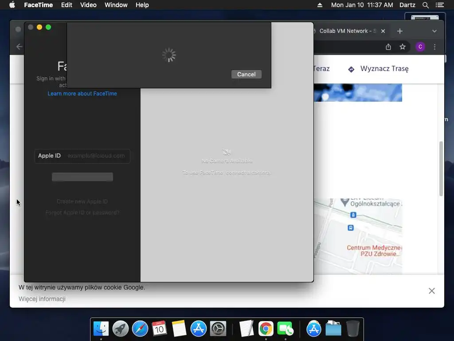
Task: Open Więcej informacji cookie link
Action: pyautogui.click(x=42, y=299)
